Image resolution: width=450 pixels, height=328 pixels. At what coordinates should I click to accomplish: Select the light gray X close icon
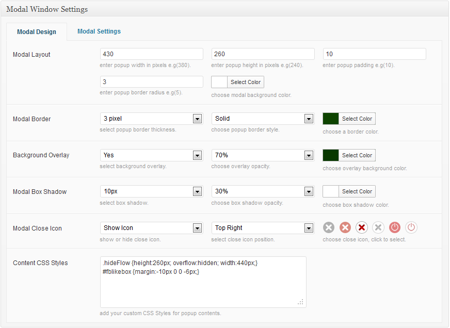pos(378,227)
